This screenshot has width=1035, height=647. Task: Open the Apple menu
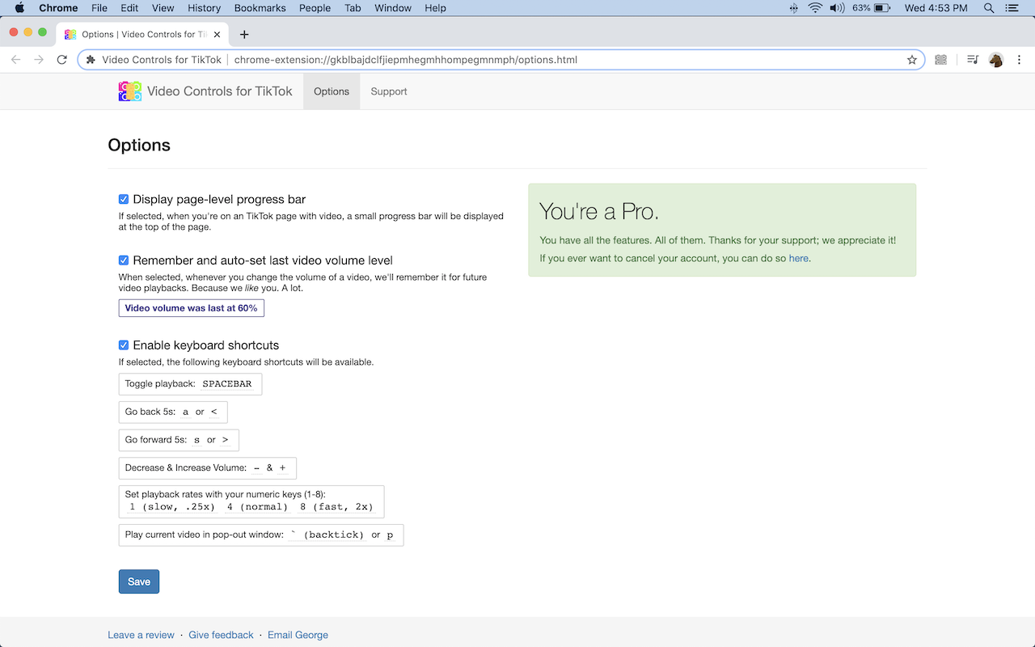(19, 8)
